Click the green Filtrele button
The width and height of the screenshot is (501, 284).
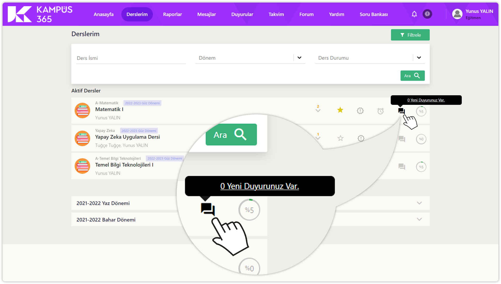click(x=410, y=35)
